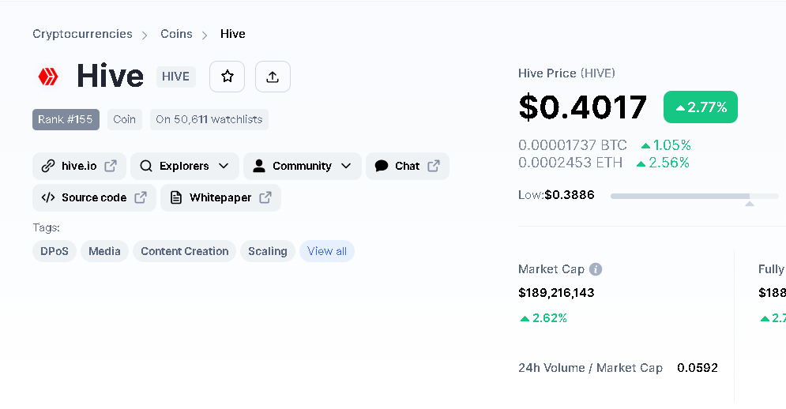Click the code brackets Source code icon
This screenshot has width=786, height=409.
tap(48, 197)
